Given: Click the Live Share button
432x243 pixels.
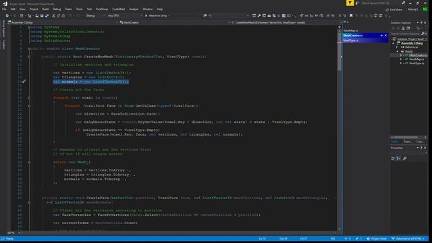Looking at the screenshot, I should pos(394,9).
